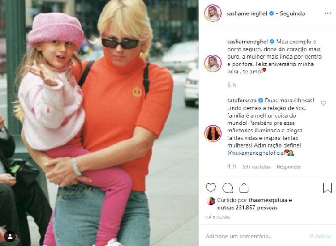Reply to comment via Responder
The width and height of the screenshot is (336, 246).
[289, 167]
